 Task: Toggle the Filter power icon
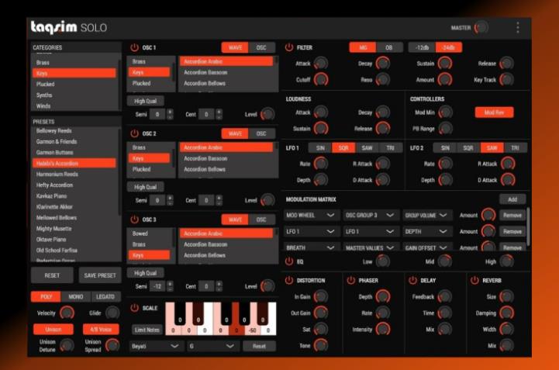click(x=289, y=47)
